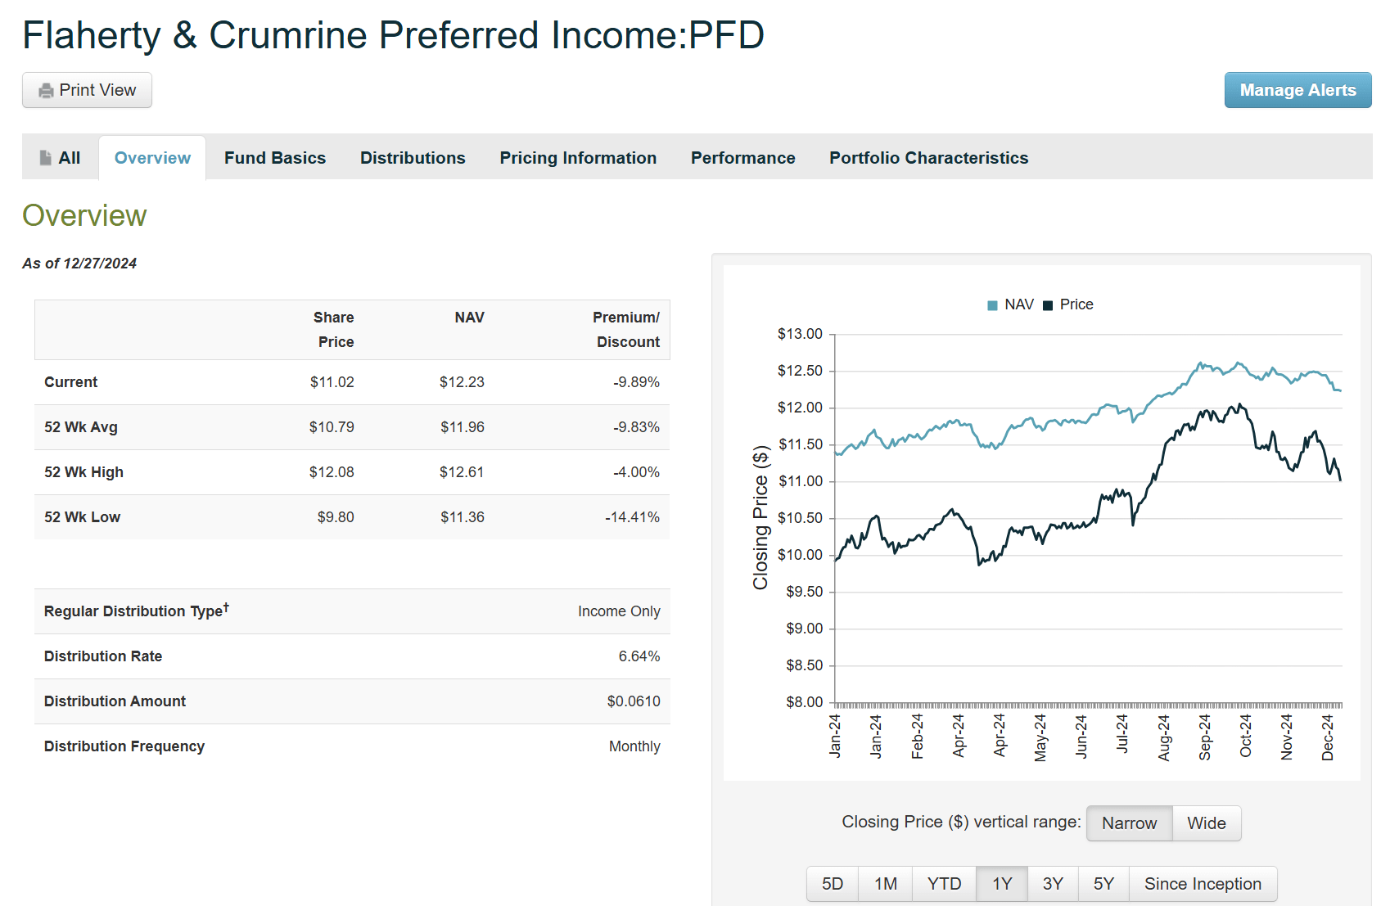1381x906 pixels.
Task: Select Wide vertical range for closing price
Action: pyautogui.click(x=1207, y=823)
